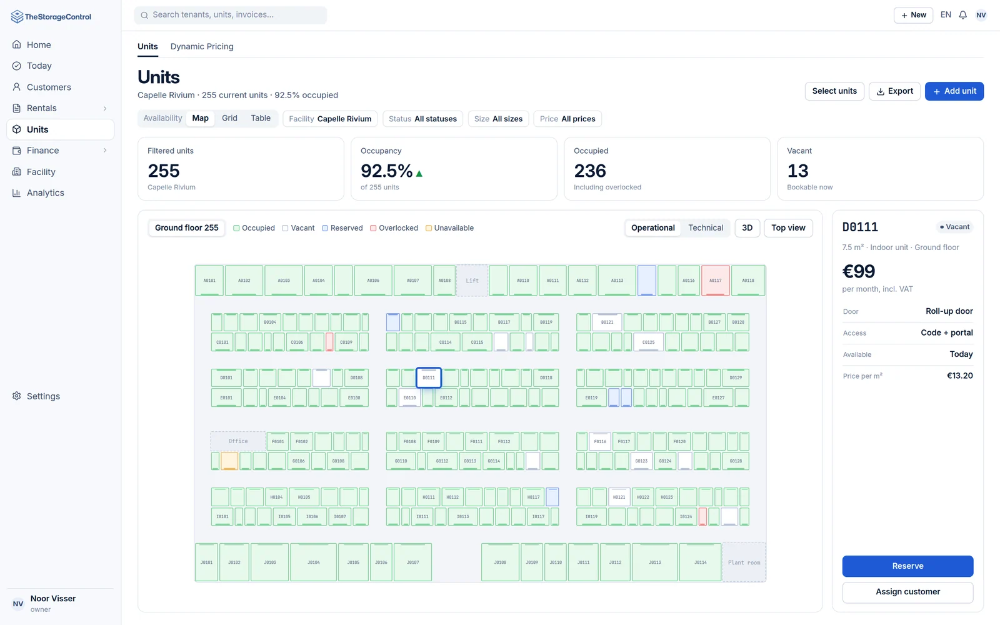Click the Units sidebar item
Viewport: 1000px width, 625px height.
pyautogui.click(x=60, y=129)
